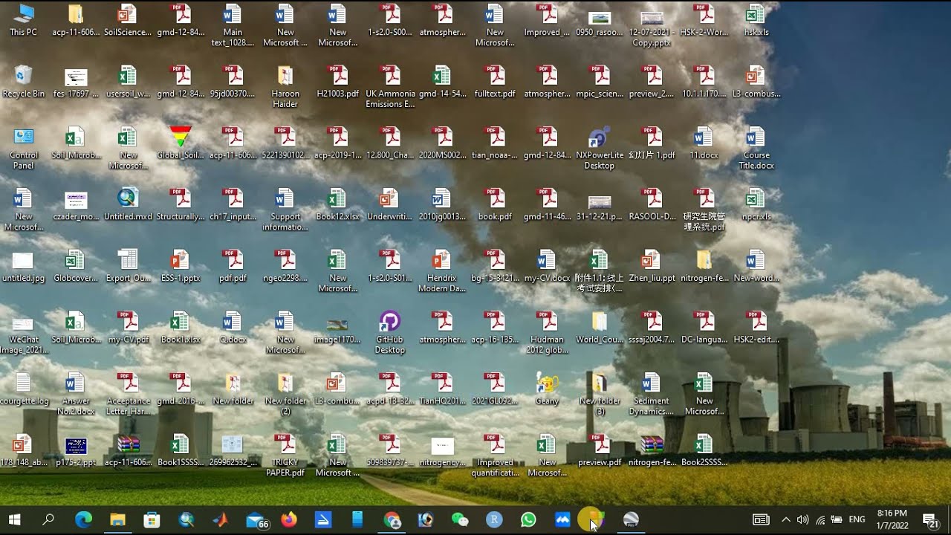This screenshot has height=535, width=951.
Task: Select the ESS-1.pptx presentation
Action: click(x=180, y=267)
